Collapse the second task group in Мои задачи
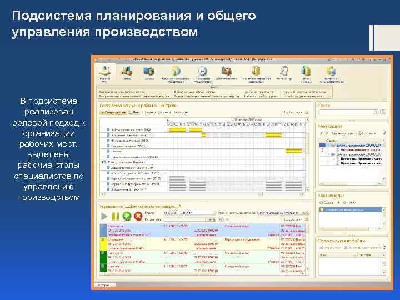400x300 pixels. [x=328, y=154]
